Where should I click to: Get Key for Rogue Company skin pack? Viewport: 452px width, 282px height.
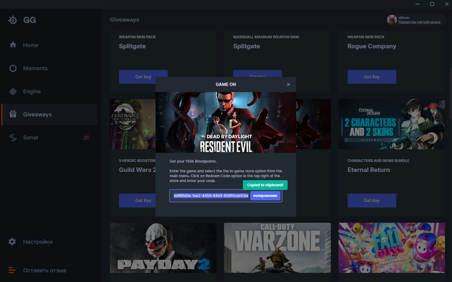coord(371,77)
